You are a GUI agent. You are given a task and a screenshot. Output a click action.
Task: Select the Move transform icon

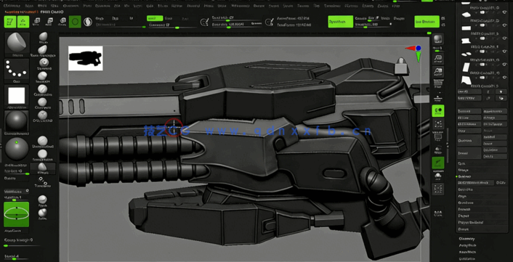tap(36, 22)
